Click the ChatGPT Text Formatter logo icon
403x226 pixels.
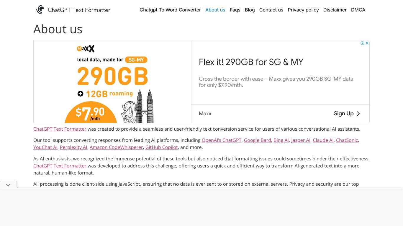click(x=40, y=10)
